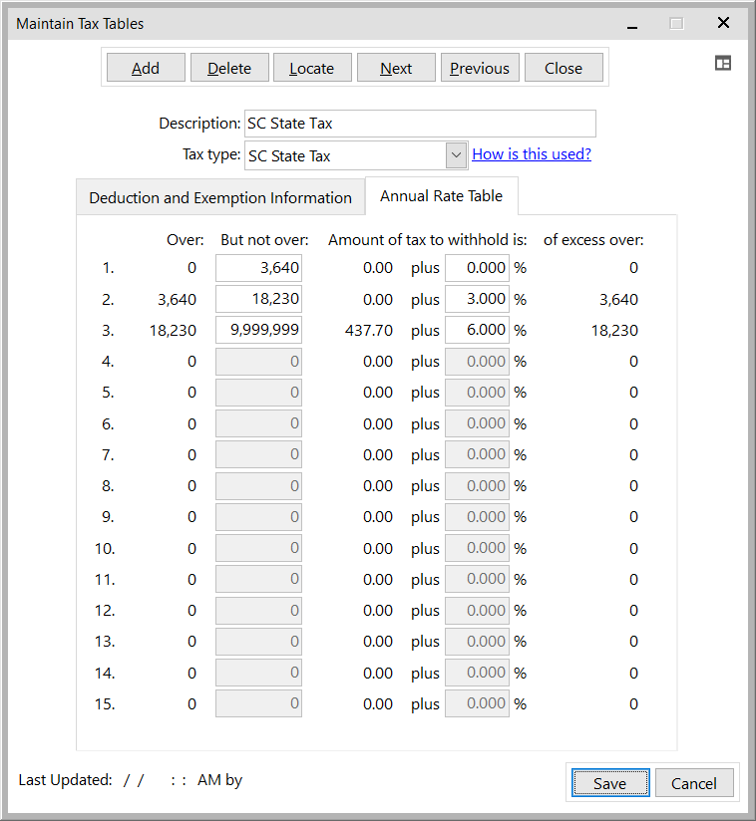The width and height of the screenshot is (756, 821).
Task: Click the Close toolbar button
Action: pos(564,68)
